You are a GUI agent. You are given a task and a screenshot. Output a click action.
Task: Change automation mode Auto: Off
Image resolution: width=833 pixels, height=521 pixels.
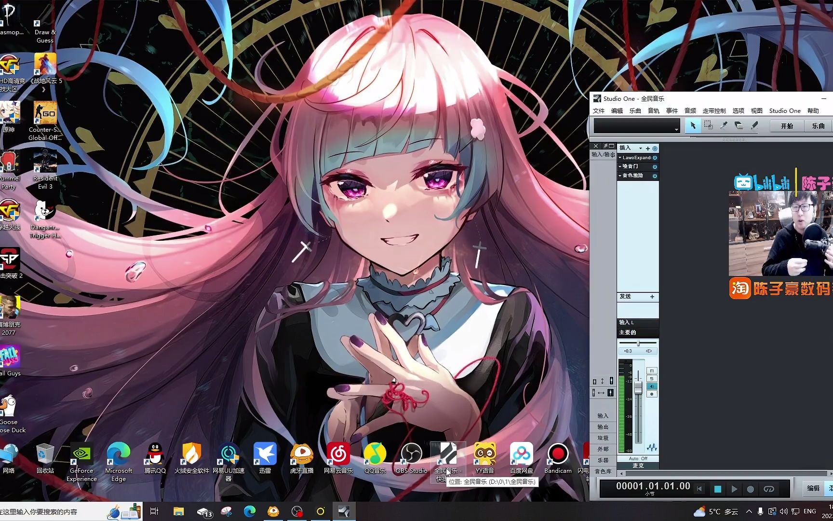(638, 458)
